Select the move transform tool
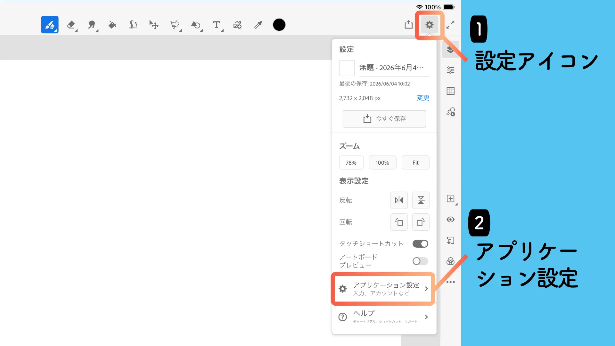This screenshot has height=346, width=615. click(x=154, y=25)
